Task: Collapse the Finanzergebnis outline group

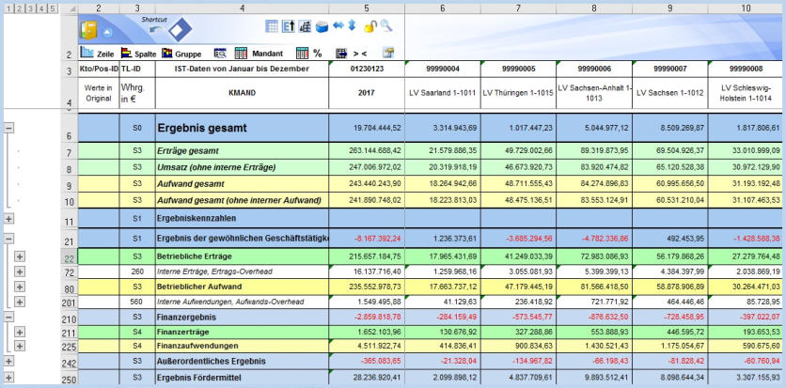Action: [9, 318]
